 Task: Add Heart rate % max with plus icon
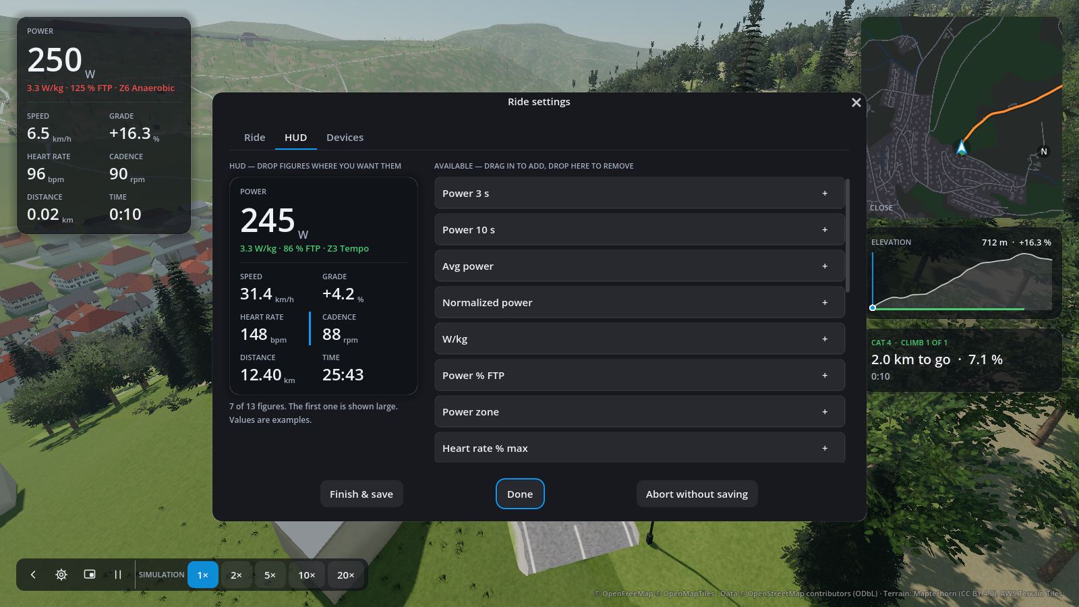825,449
